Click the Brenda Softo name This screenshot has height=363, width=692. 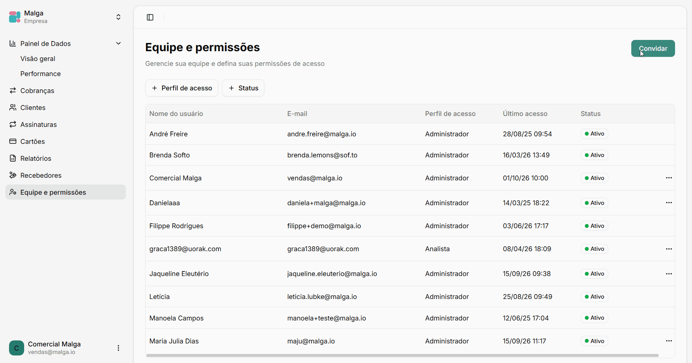pos(170,155)
